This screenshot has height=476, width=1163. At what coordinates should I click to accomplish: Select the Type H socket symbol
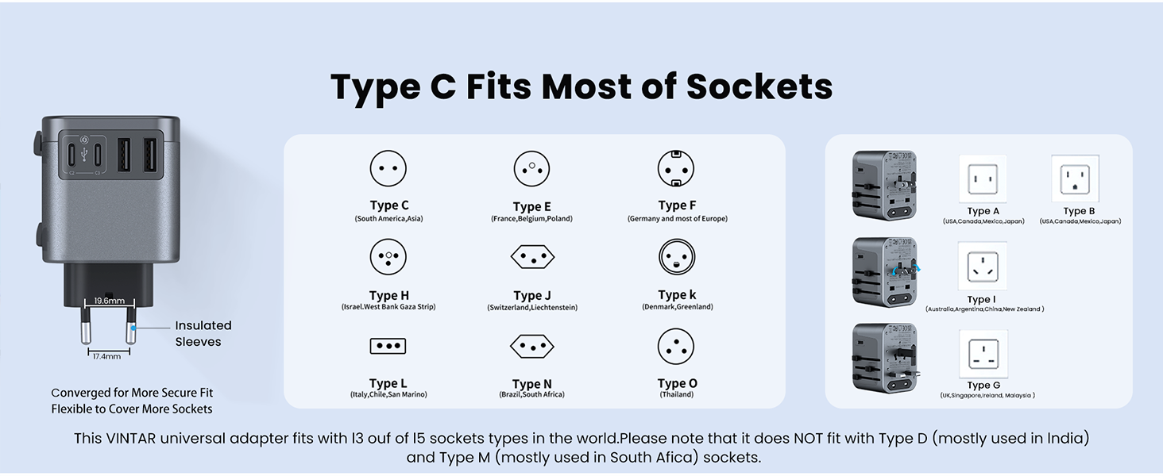tap(388, 257)
